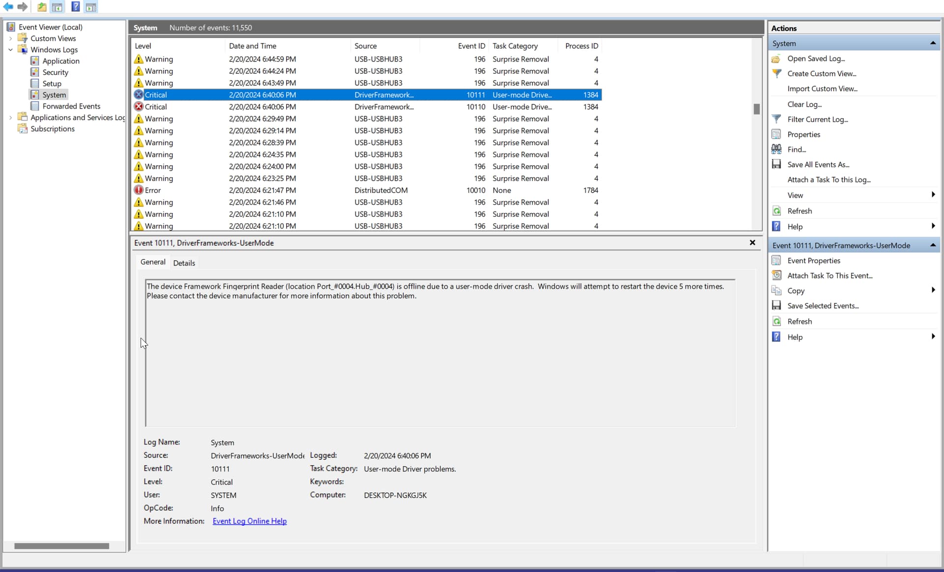This screenshot has width=944, height=572.
Task: Select the General tab
Action: 153,262
